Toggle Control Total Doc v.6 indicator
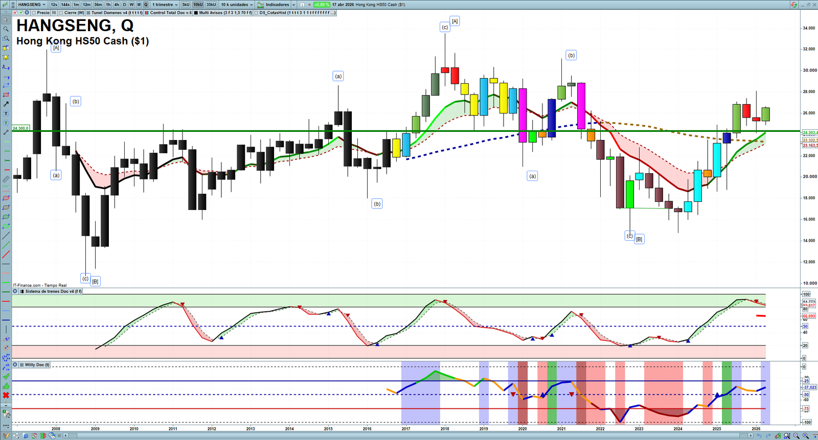 (147, 13)
